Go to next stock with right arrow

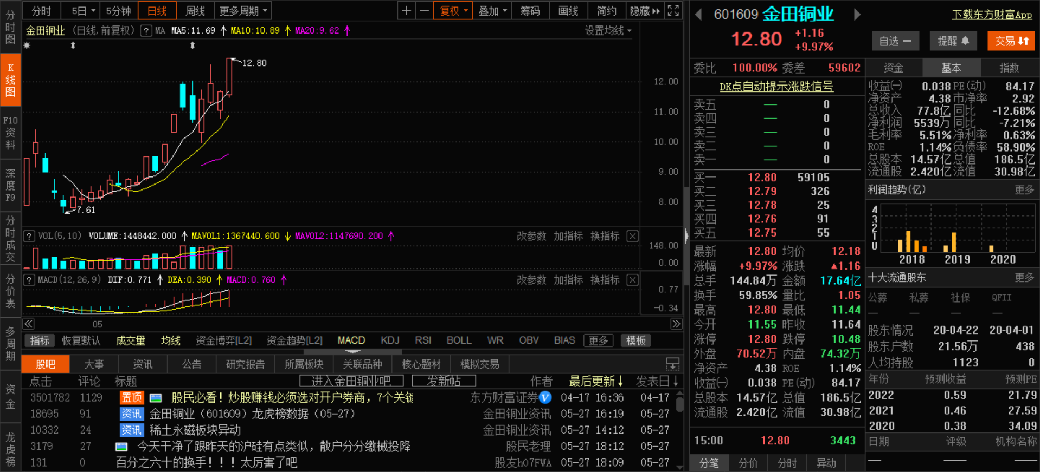tap(857, 15)
